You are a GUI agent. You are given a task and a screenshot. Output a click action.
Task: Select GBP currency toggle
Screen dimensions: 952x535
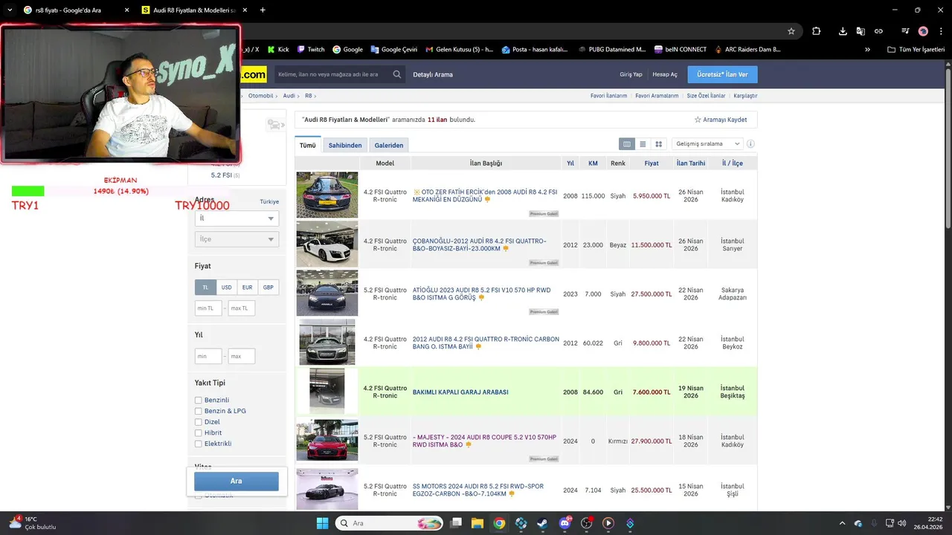(268, 288)
